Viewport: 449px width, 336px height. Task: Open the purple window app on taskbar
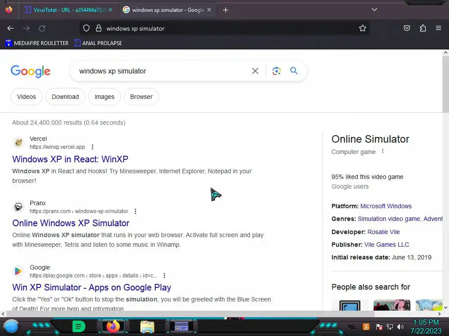[x=182, y=326]
